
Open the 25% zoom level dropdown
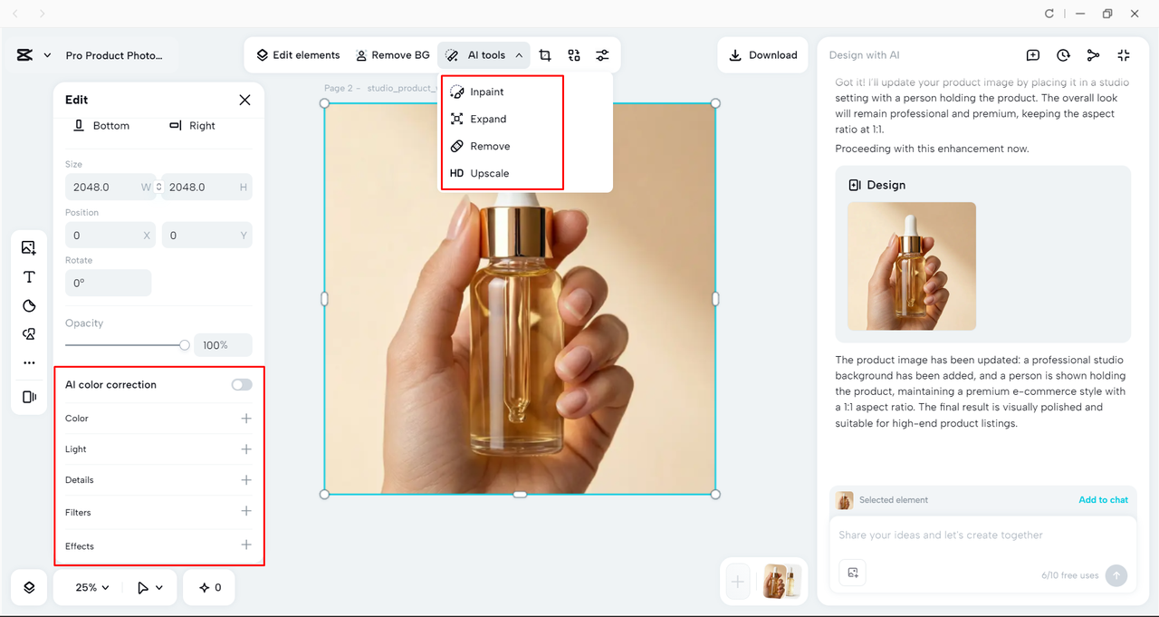click(87, 587)
